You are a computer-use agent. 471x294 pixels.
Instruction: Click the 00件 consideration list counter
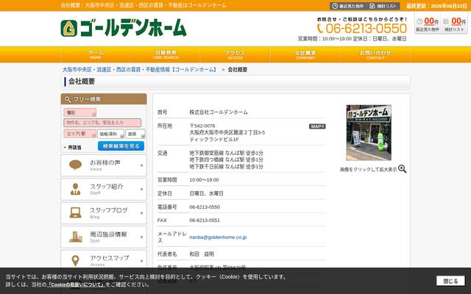[x=458, y=21]
